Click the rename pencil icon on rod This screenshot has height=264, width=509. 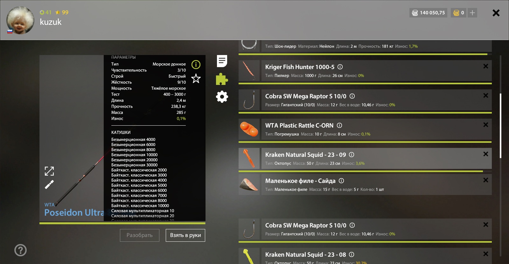pyautogui.click(x=49, y=184)
